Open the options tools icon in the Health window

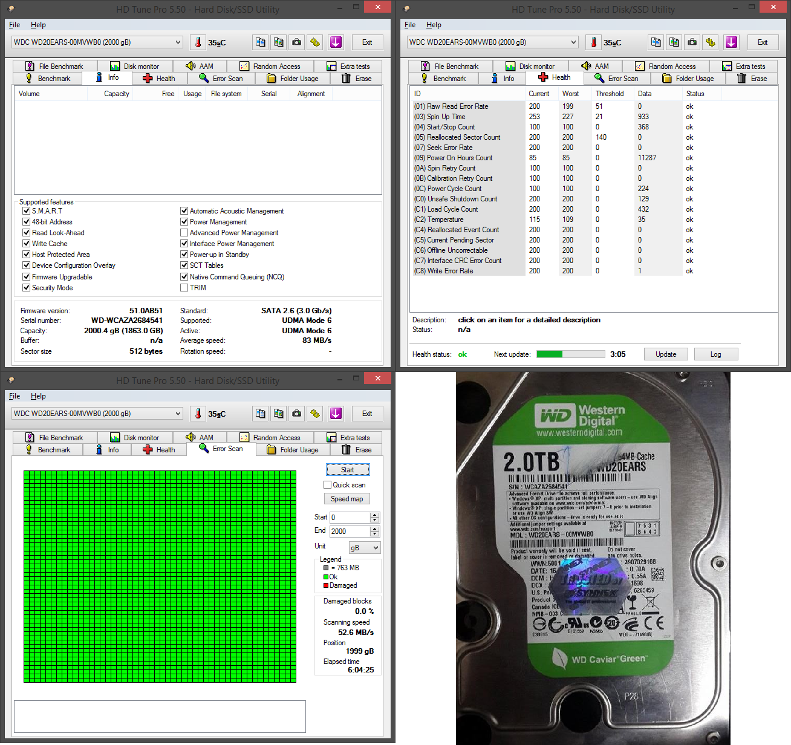710,42
